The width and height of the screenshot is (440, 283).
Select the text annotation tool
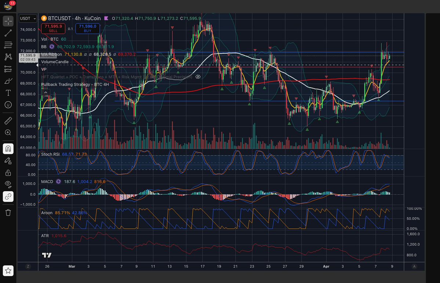click(x=8, y=93)
